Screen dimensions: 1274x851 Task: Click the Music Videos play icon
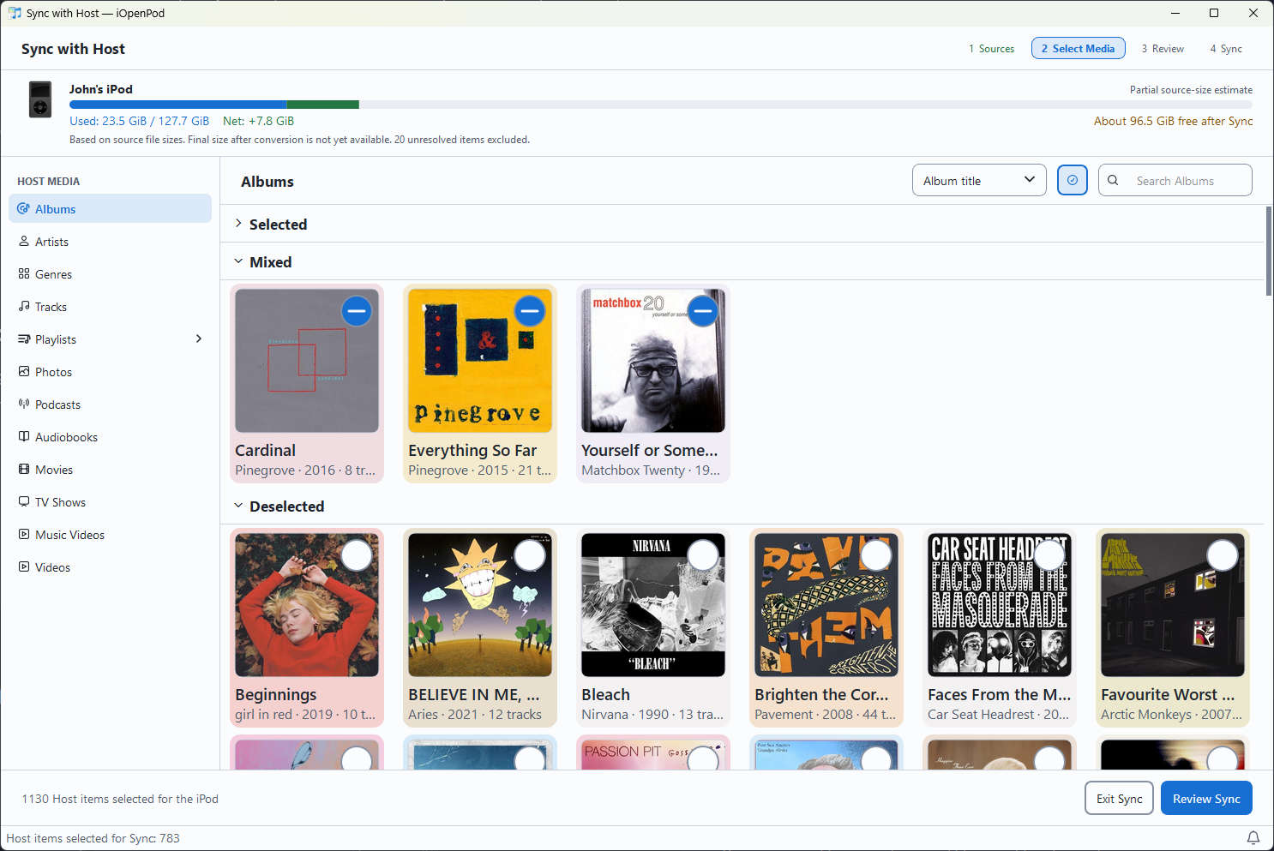coord(24,534)
